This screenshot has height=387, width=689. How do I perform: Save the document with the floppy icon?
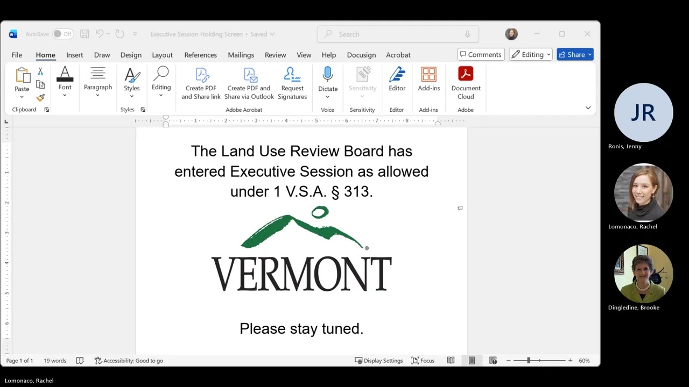pyautogui.click(x=85, y=34)
